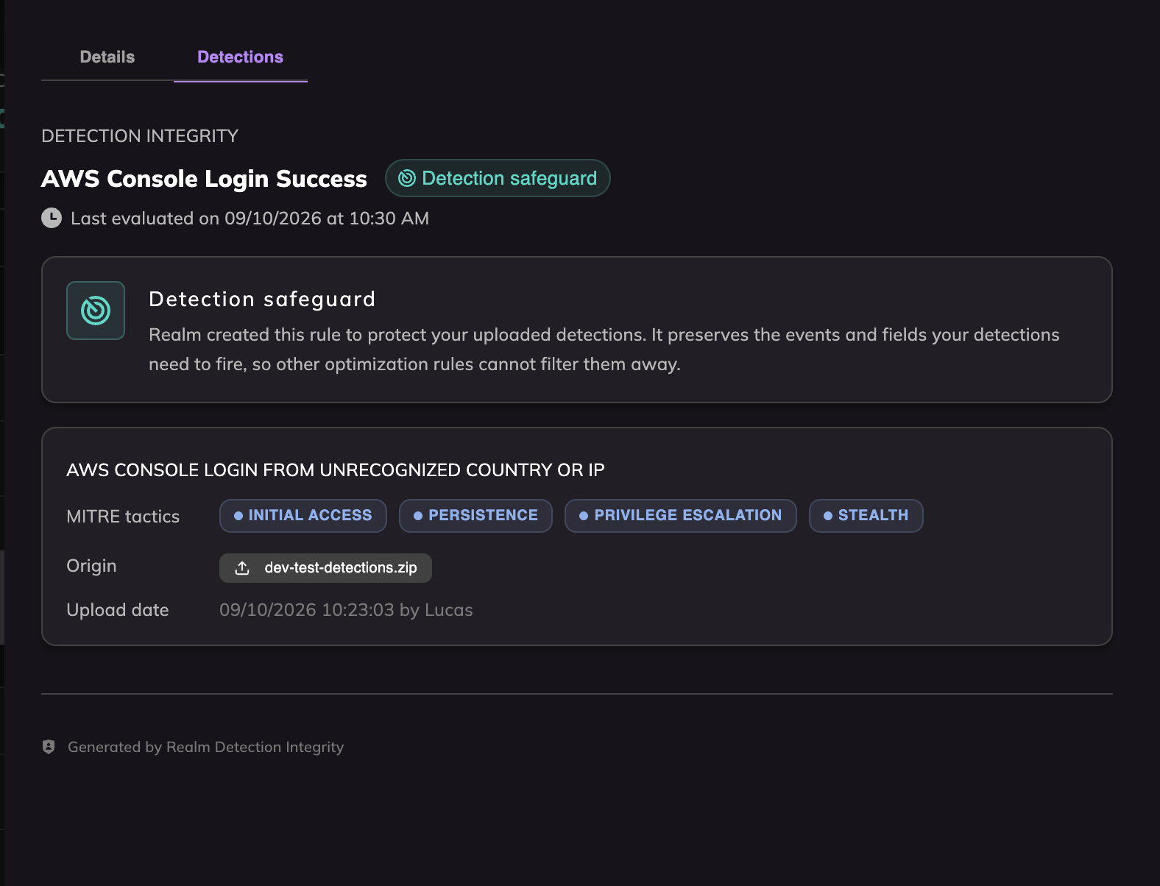The width and height of the screenshot is (1160, 886).
Task: Click the Upload date label
Action: pos(118,610)
